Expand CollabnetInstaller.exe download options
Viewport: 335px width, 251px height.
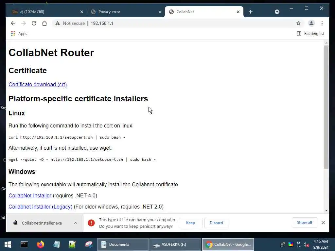[76, 223]
